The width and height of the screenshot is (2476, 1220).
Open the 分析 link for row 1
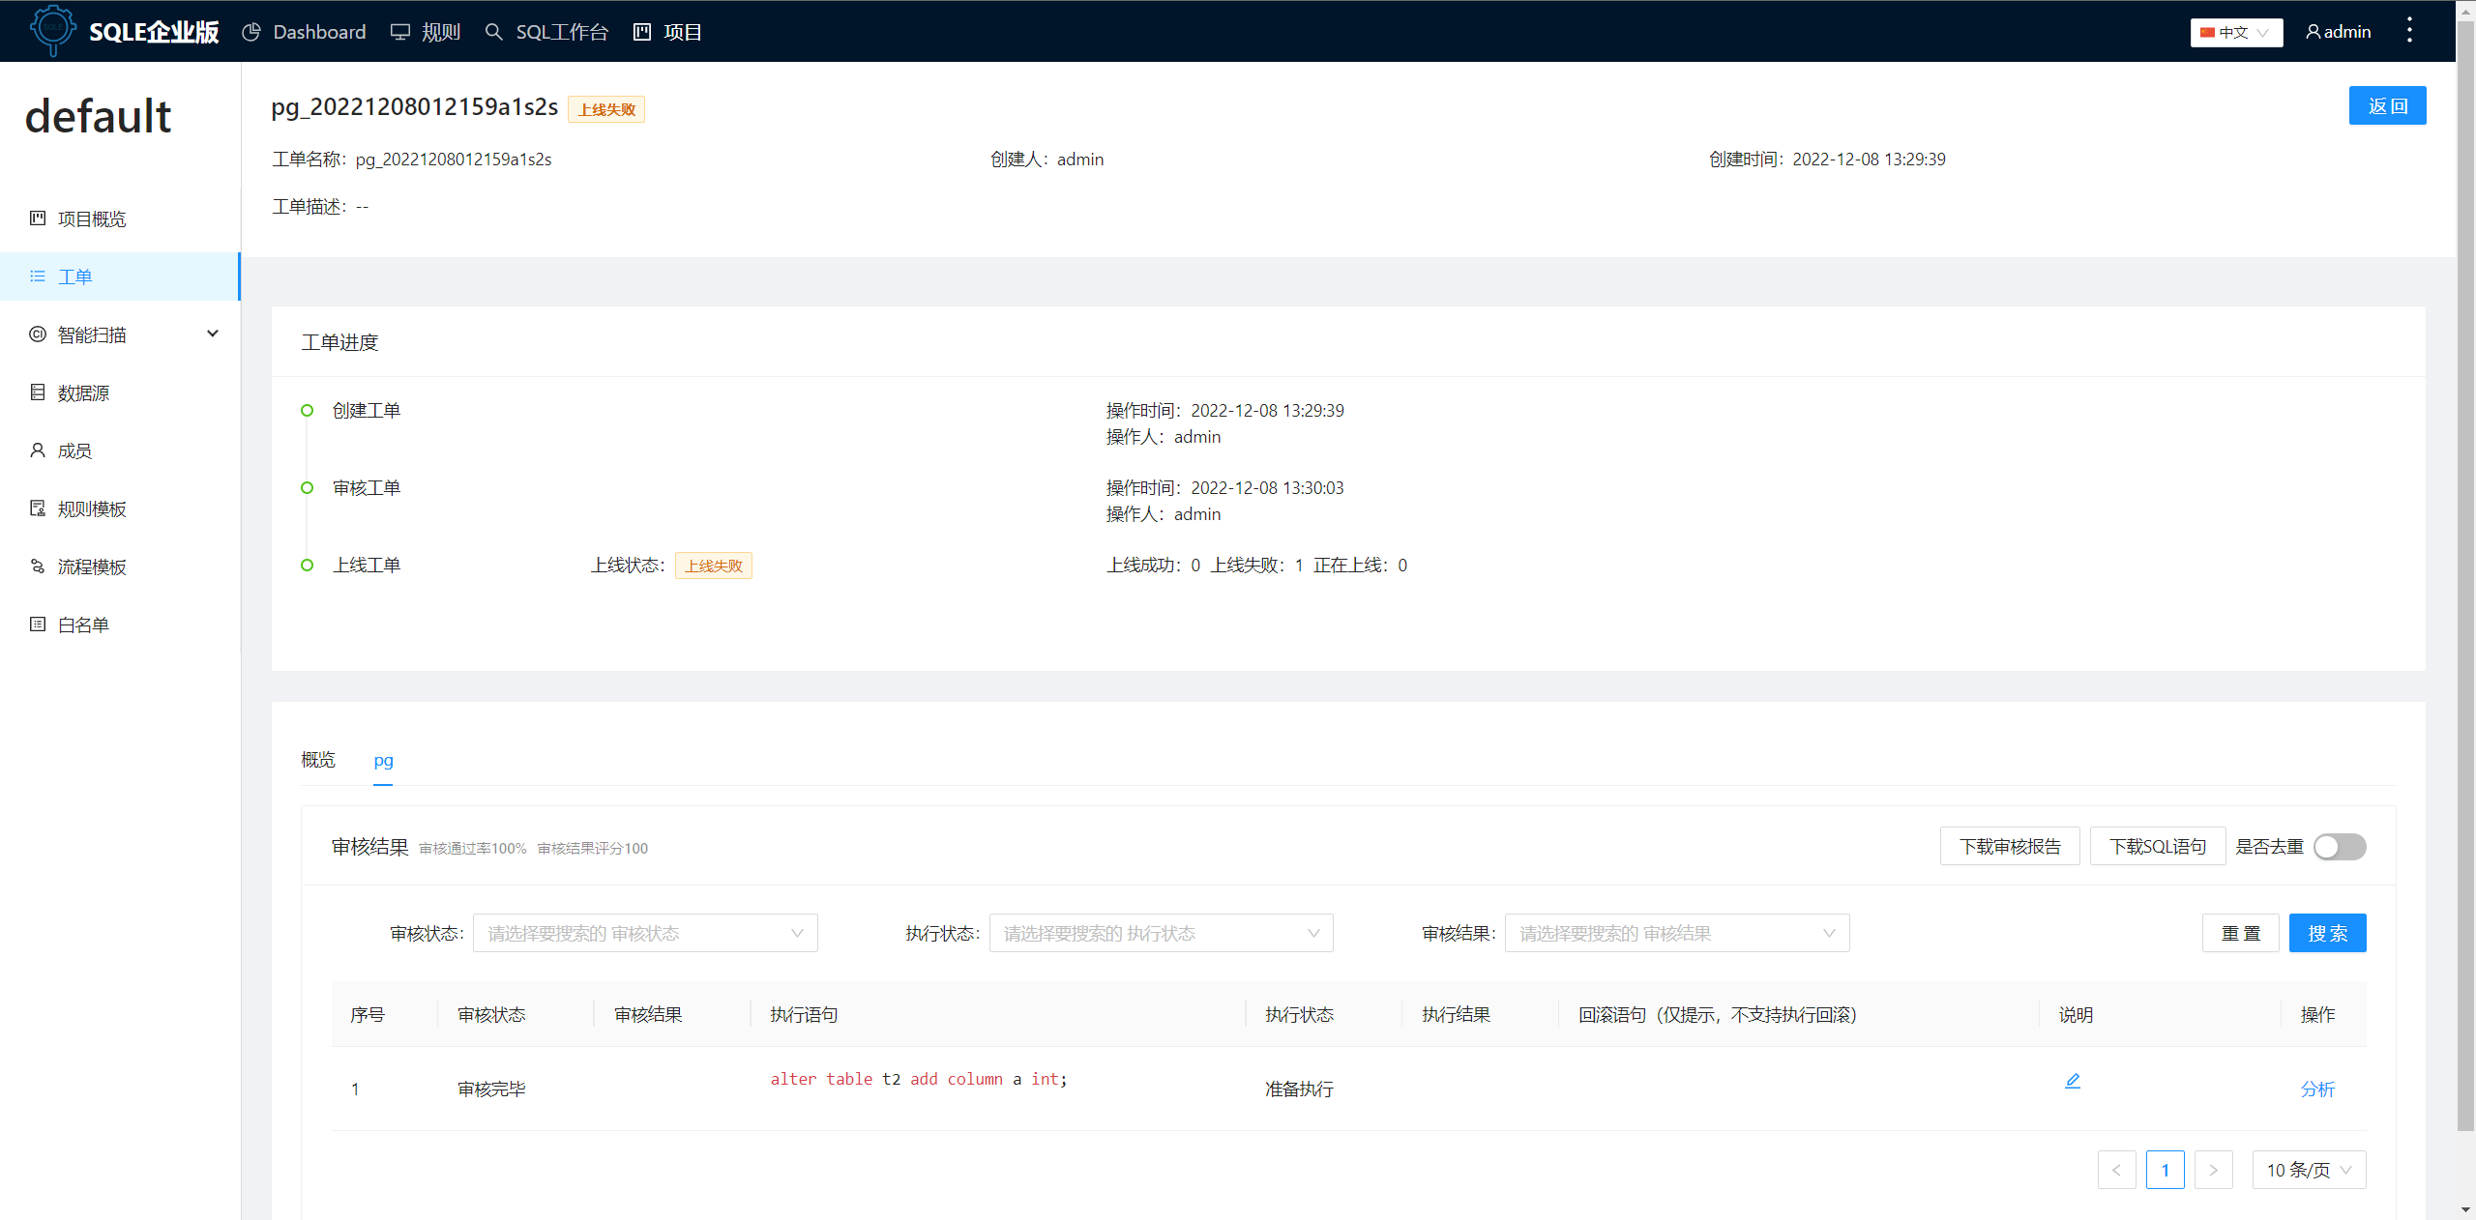coord(2316,1089)
